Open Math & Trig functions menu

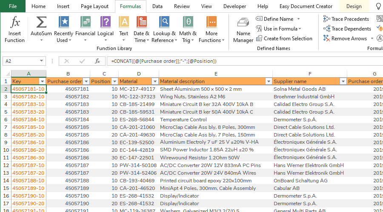188,29
